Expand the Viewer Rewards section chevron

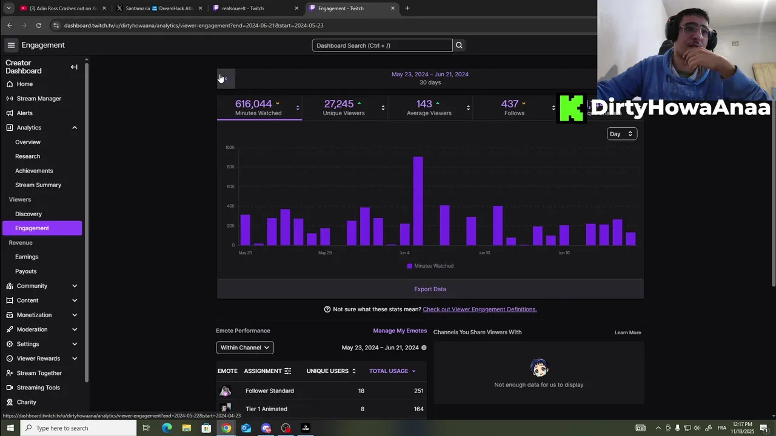(x=75, y=358)
